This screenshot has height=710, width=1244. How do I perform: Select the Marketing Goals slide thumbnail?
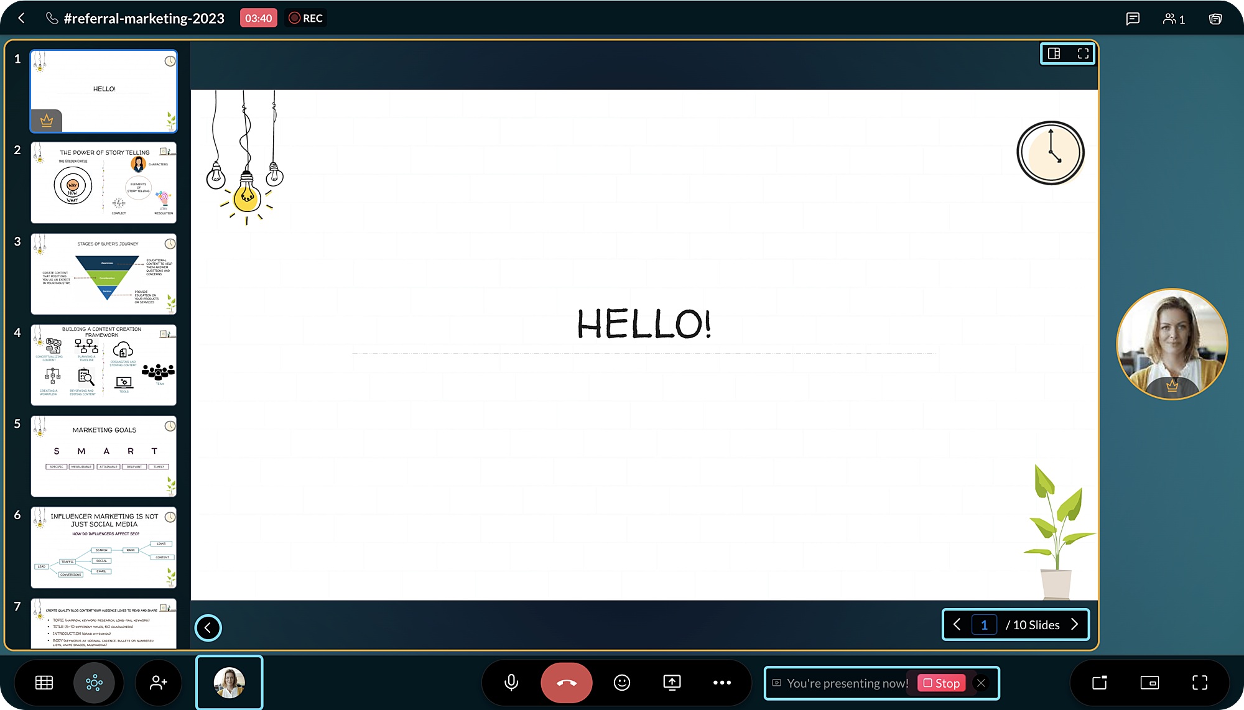(x=104, y=456)
